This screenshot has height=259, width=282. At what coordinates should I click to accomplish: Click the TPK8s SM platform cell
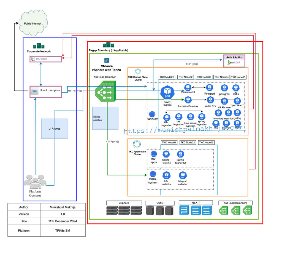[63, 231]
